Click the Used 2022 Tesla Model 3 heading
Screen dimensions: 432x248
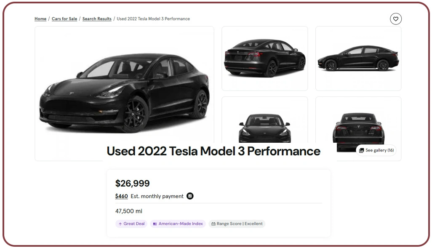coord(213,151)
